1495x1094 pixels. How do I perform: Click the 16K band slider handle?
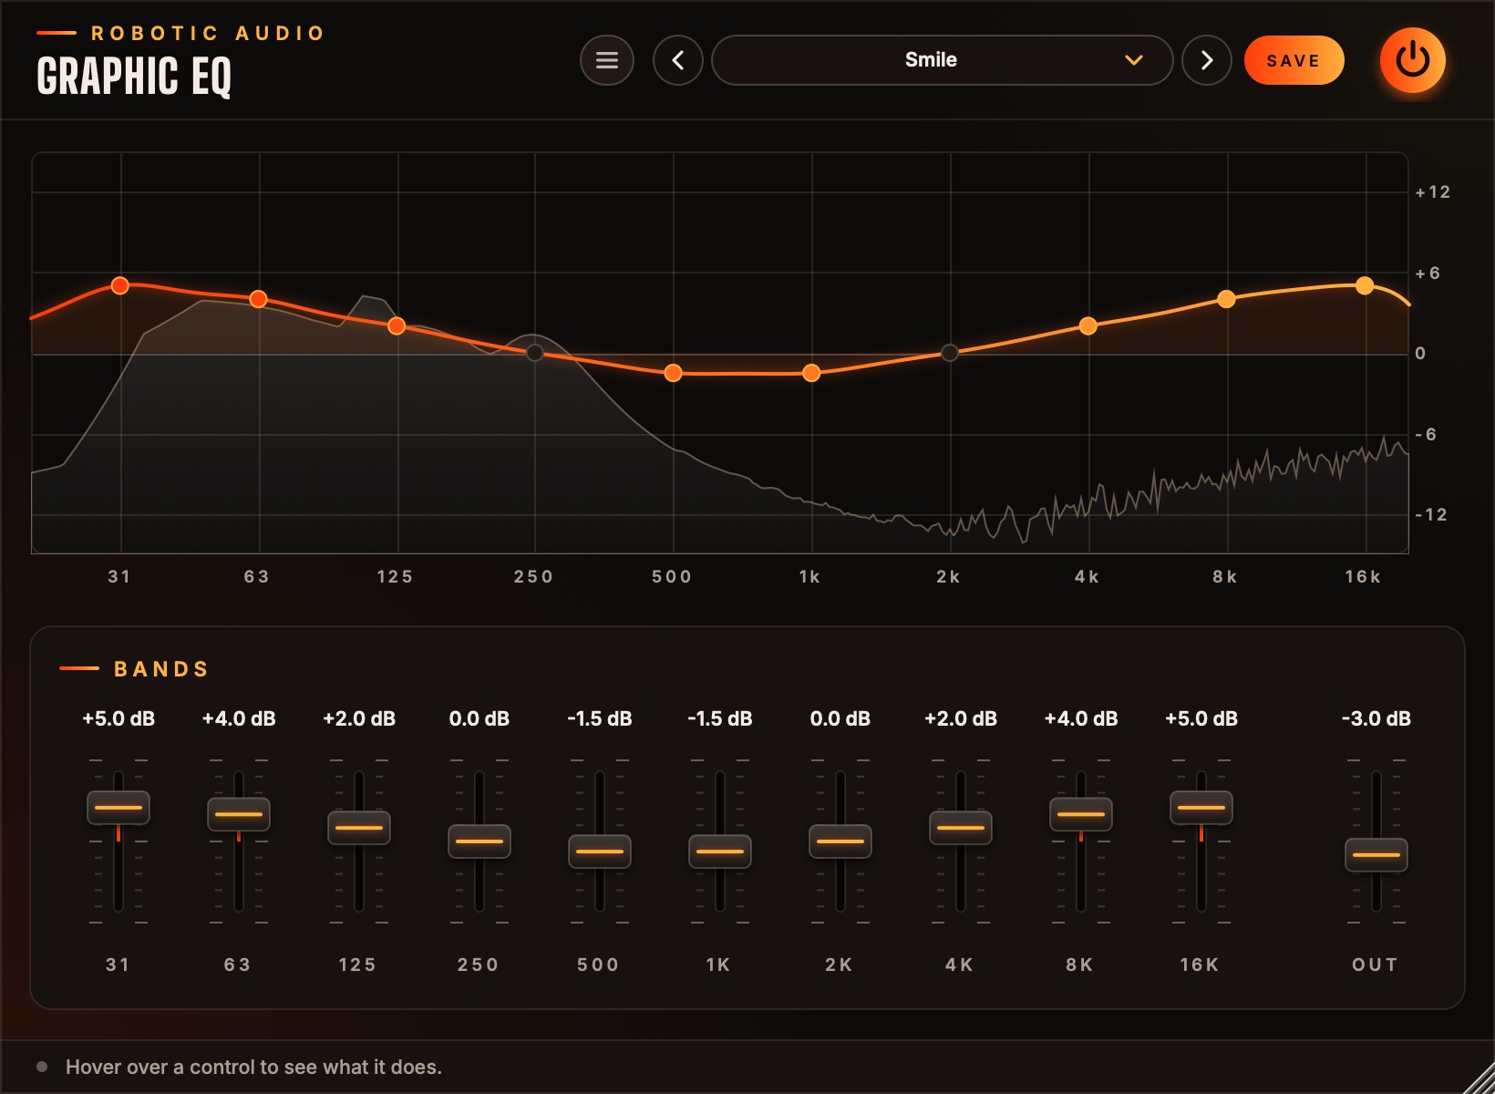pos(1201,808)
